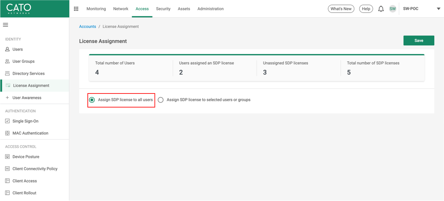Click the hamburger menu collapse icon
Viewport: 444px width, 201px height.
click(6, 25)
